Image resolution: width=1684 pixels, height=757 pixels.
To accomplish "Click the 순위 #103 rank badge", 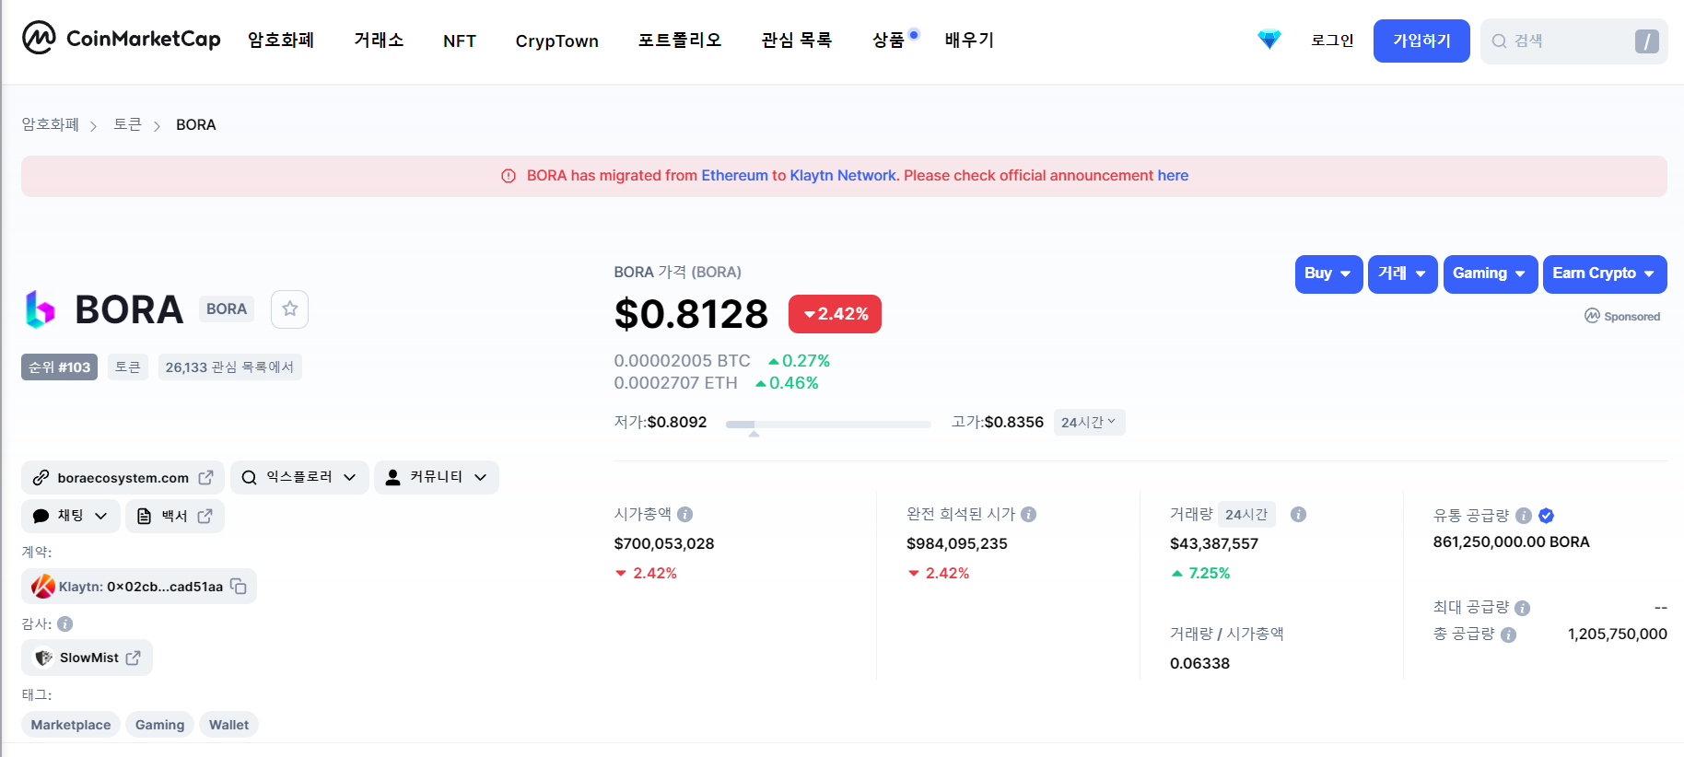I will 59,367.
